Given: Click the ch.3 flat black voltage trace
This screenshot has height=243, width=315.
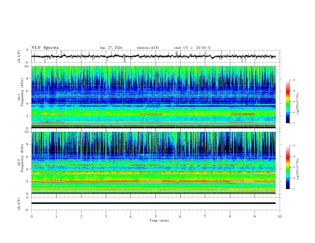Looking at the screenshot, I should pyautogui.click(x=153, y=203).
